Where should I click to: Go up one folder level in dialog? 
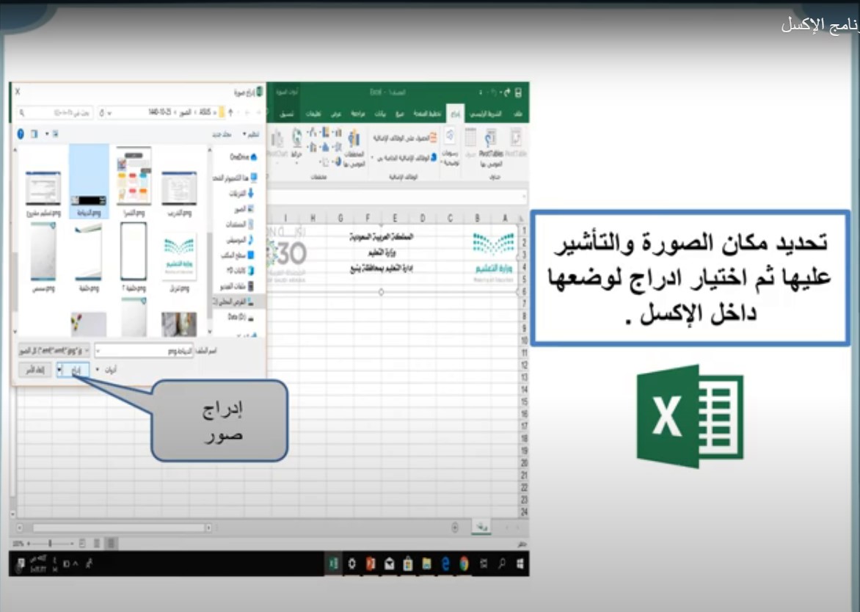231,112
